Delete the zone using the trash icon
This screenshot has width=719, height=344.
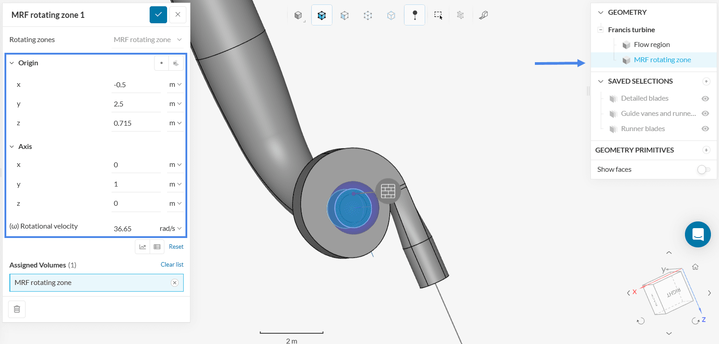coord(17,309)
